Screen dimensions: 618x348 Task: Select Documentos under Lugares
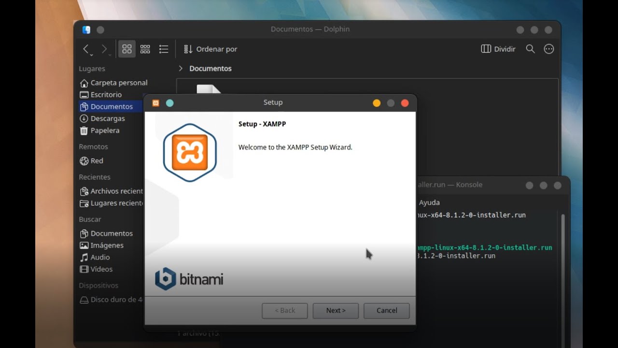tap(111, 106)
